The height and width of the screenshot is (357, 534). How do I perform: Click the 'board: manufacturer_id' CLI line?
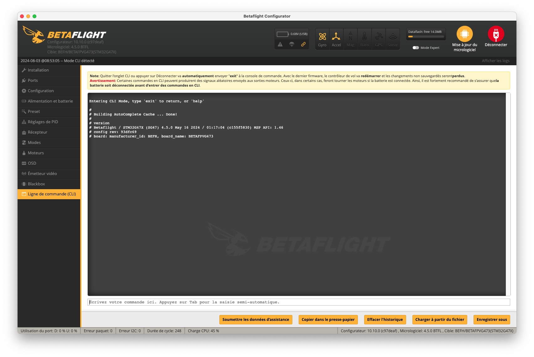(151, 136)
